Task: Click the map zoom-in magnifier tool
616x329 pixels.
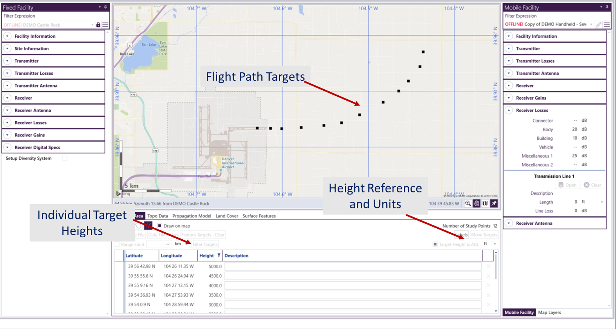Action: (x=468, y=203)
